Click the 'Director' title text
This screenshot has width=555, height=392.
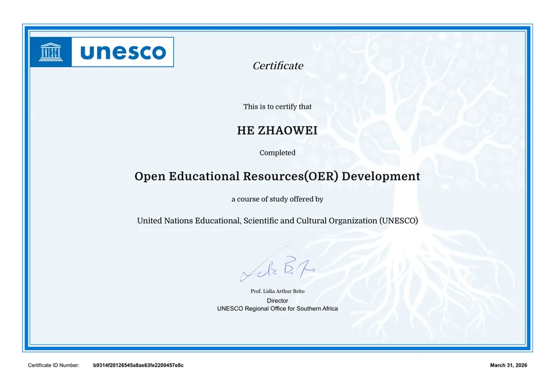coord(277,301)
